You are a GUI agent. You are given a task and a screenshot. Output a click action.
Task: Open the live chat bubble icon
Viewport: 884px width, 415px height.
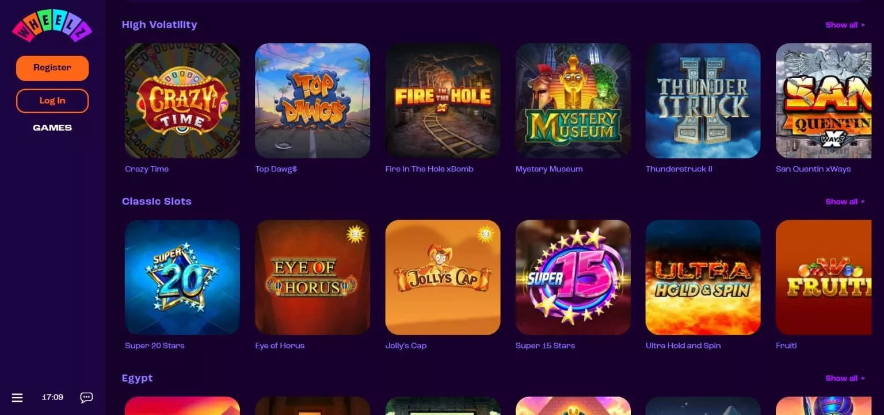coord(86,397)
